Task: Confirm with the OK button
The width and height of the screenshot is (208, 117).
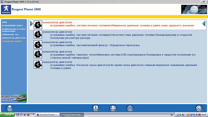Action: (x=199, y=108)
